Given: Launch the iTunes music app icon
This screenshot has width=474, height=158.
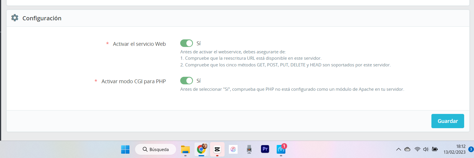Looking at the screenshot, I should [233, 149].
